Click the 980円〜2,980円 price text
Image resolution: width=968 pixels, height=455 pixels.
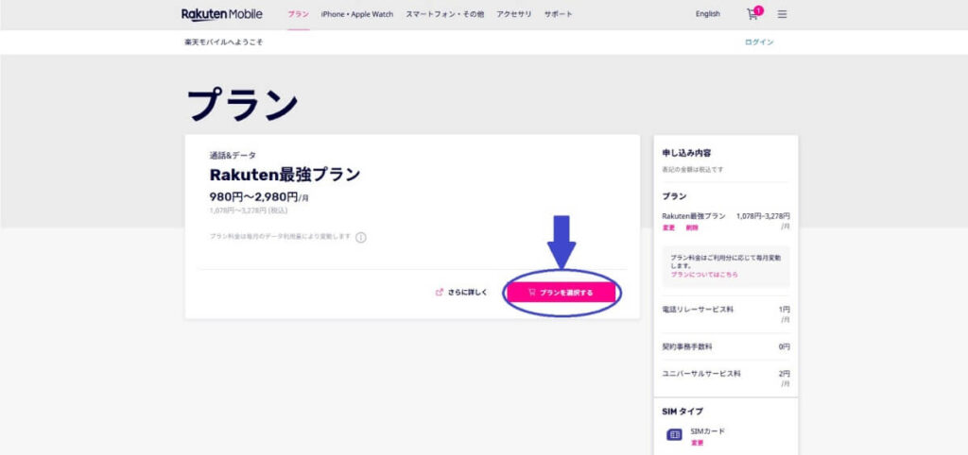pos(253,196)
